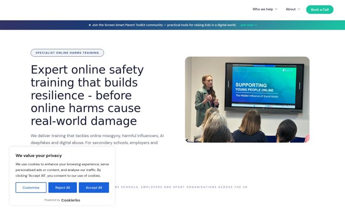
Task: Click the star icon in announcement banner
Action: click(90, 25)
